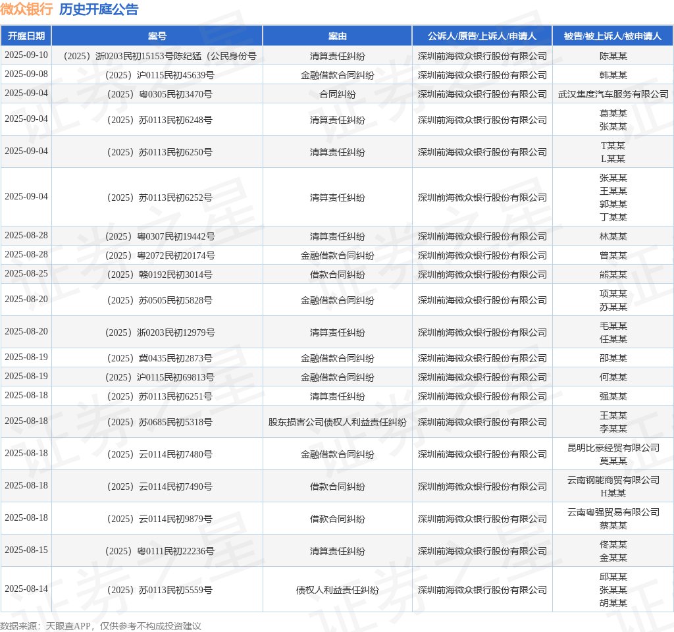Viewport: 674px width, 632px height.
Task: Select date cell 2025-09-10
Action: 26,55
